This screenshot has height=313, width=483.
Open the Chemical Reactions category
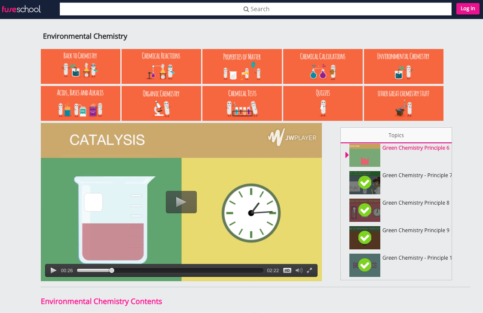pyautogui.click(x=161, y=66)
